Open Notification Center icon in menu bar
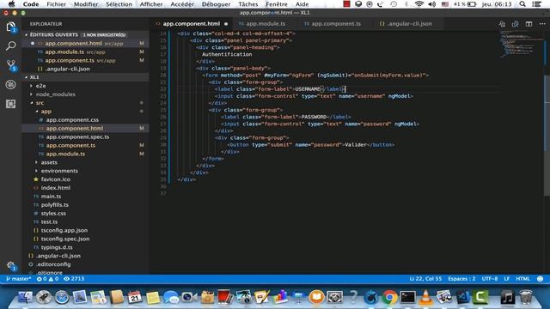Image resolution: width=550 pixels, height=309 pixels. click(x=537, y=4)
